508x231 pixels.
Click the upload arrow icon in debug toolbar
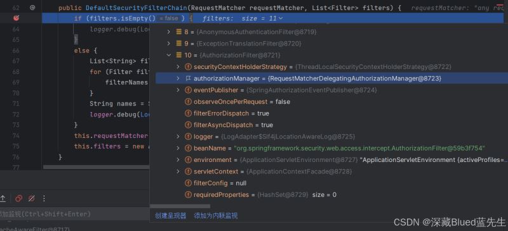[3, 198]
